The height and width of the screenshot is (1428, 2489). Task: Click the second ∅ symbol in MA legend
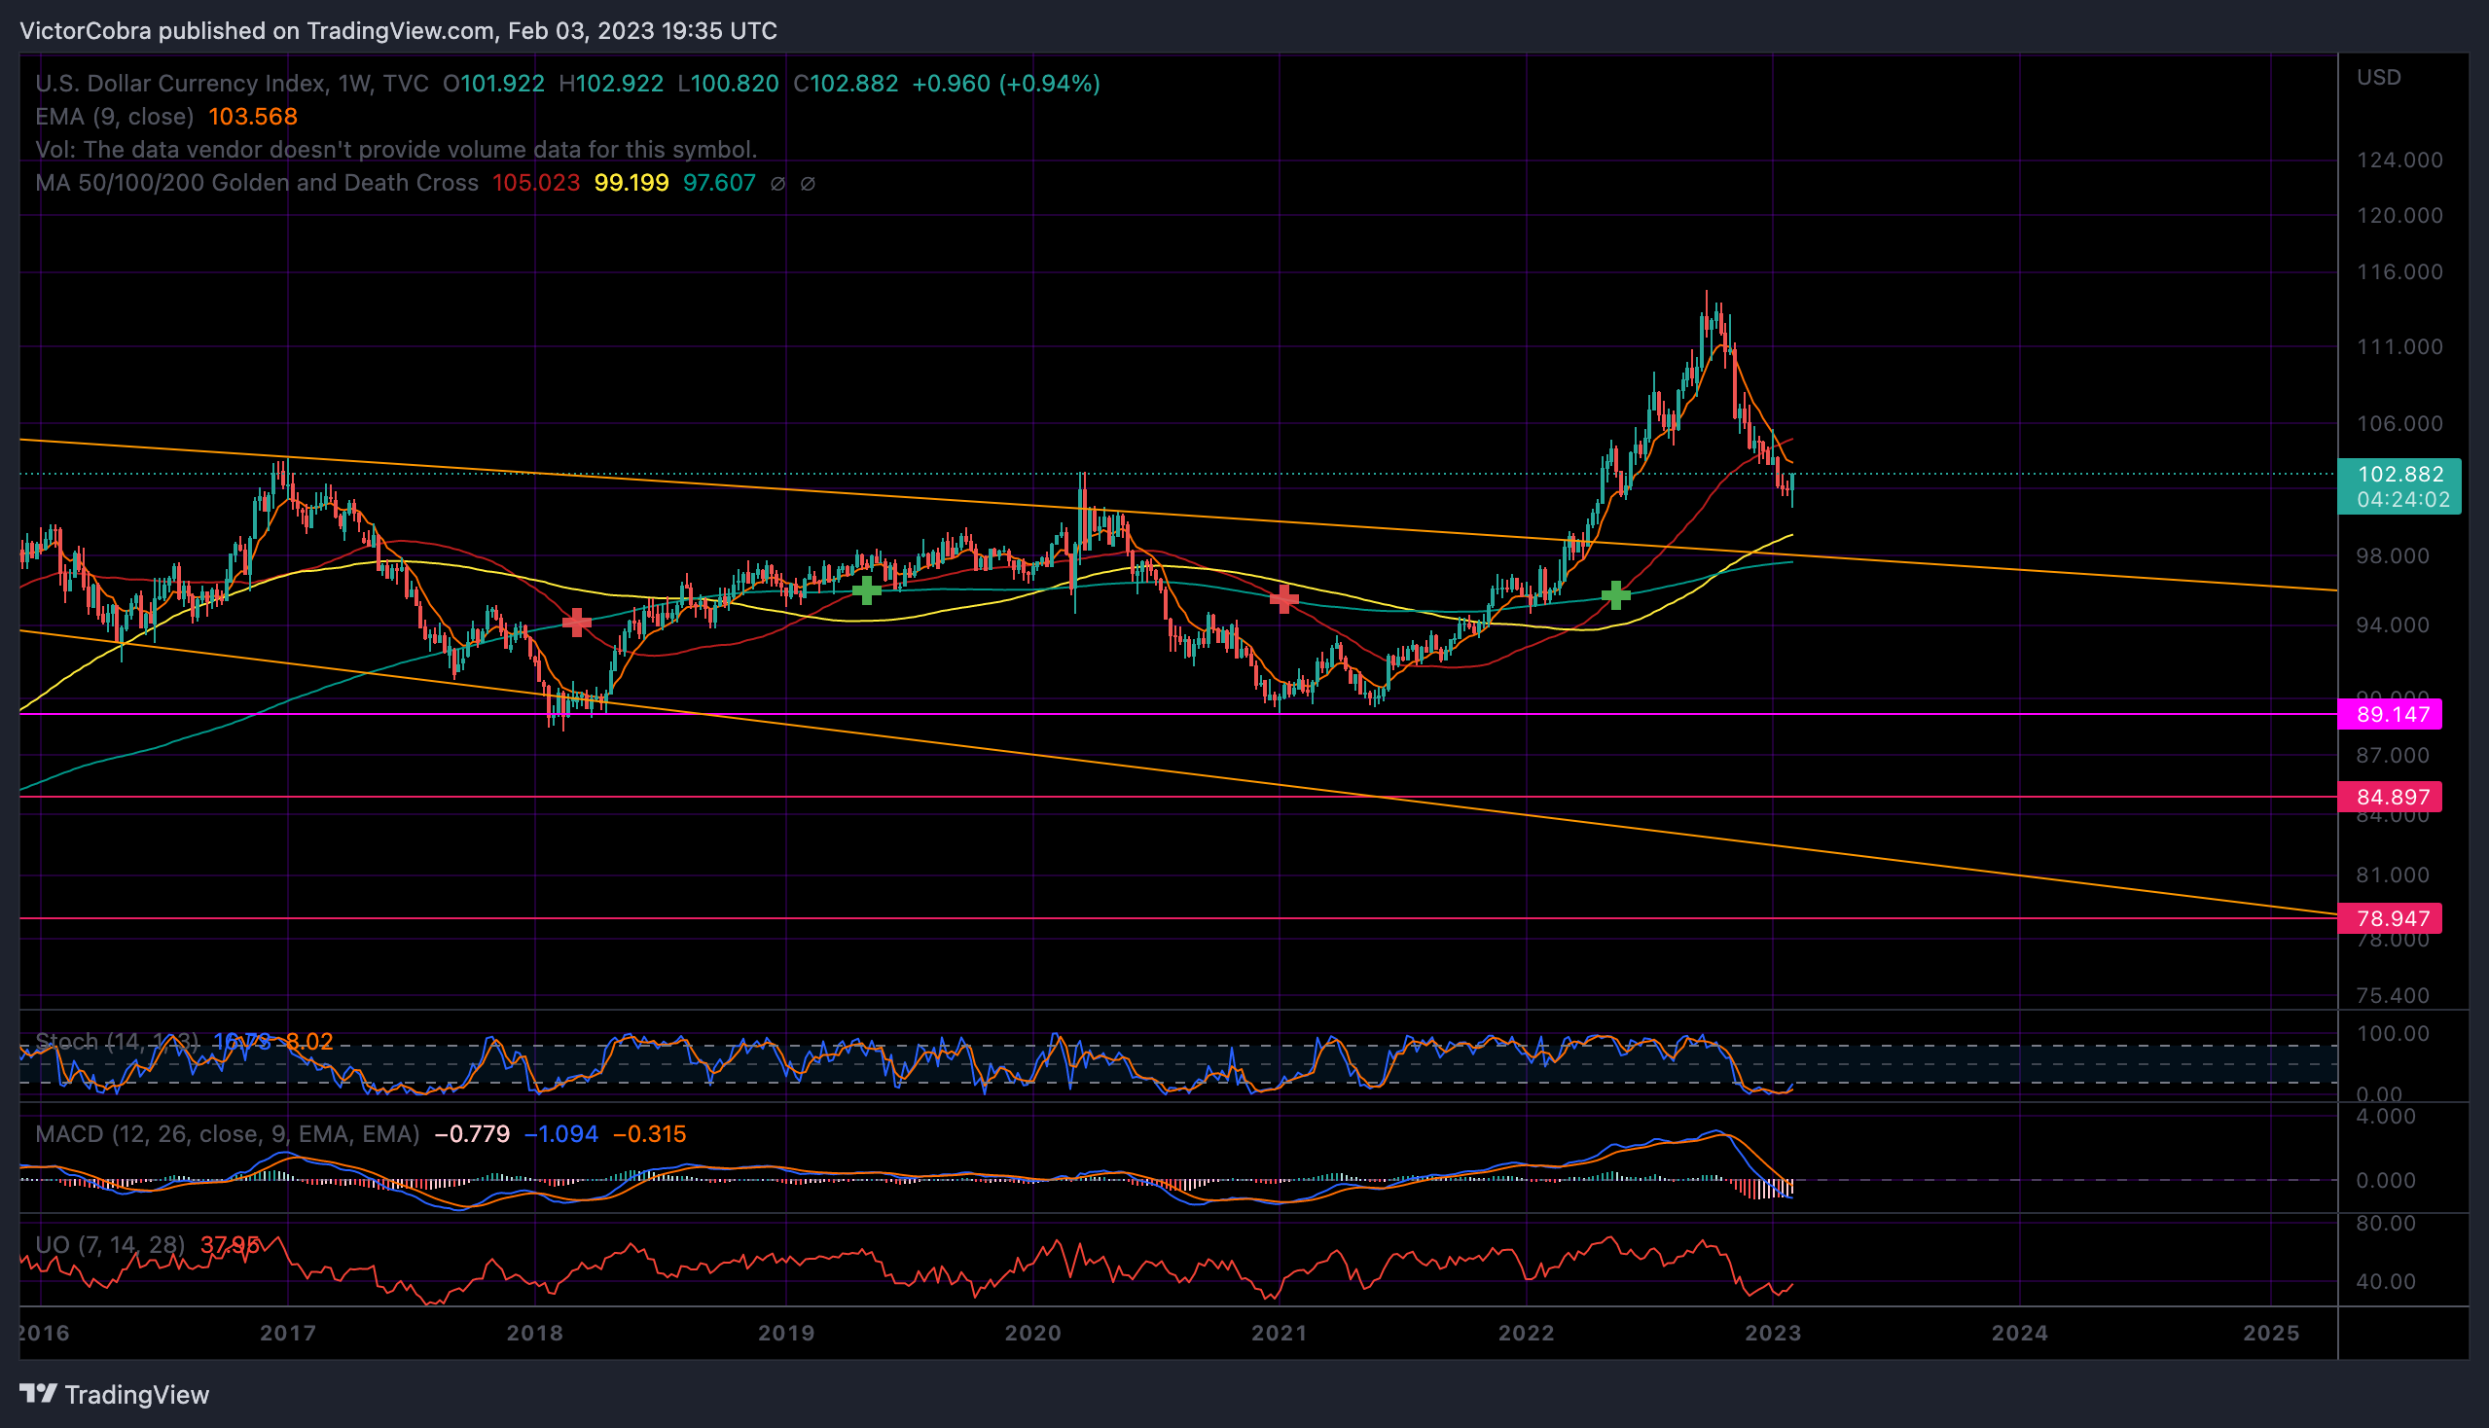pos(809,184)
